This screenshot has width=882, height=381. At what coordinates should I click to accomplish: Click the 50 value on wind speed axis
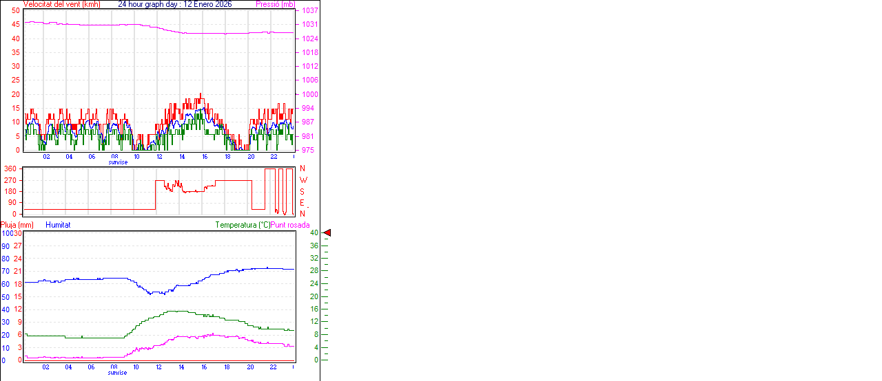pos(16,10)
